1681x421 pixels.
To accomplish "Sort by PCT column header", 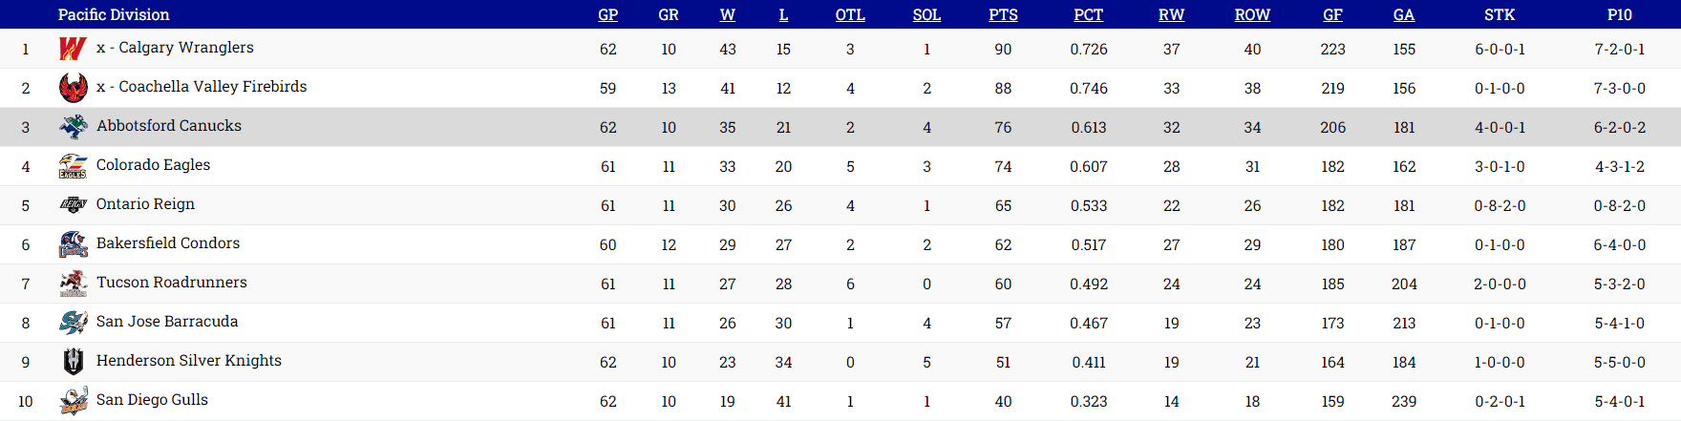I will click(x=1088, y=14).
